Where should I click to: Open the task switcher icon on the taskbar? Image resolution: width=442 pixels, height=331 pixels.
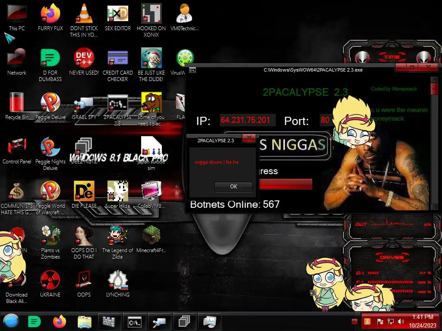click(184, 322)
